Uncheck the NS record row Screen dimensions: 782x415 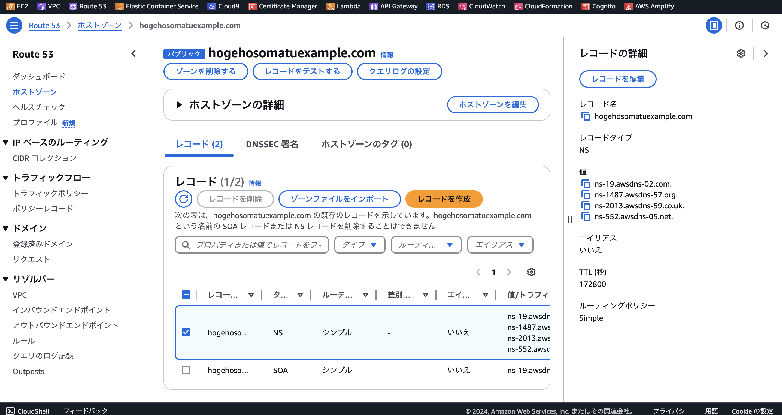point(186,332)
